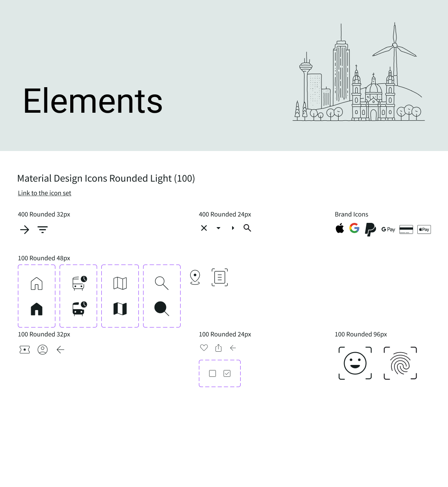Select the location pin icon
448x487 pixels.
pos(195,277)
